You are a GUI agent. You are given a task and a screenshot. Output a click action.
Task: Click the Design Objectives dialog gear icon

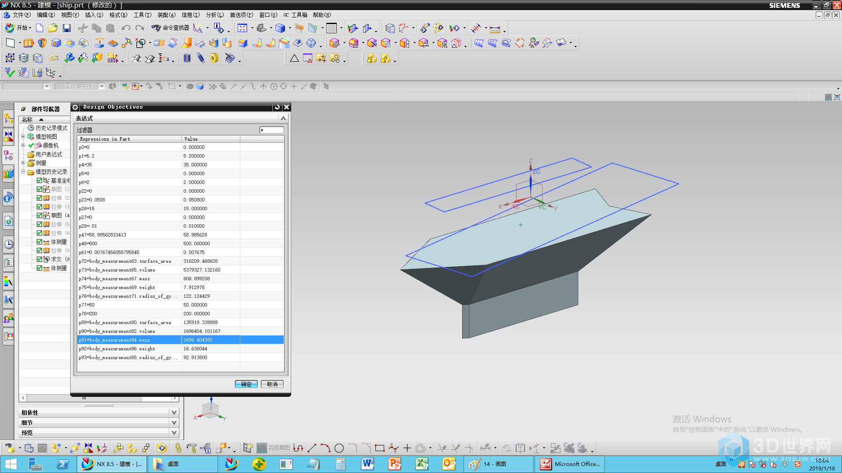point(75,107)
